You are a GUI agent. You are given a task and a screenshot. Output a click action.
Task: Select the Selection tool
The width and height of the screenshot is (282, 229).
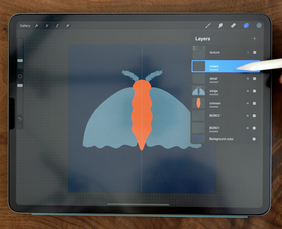click(x=57, y=26)
